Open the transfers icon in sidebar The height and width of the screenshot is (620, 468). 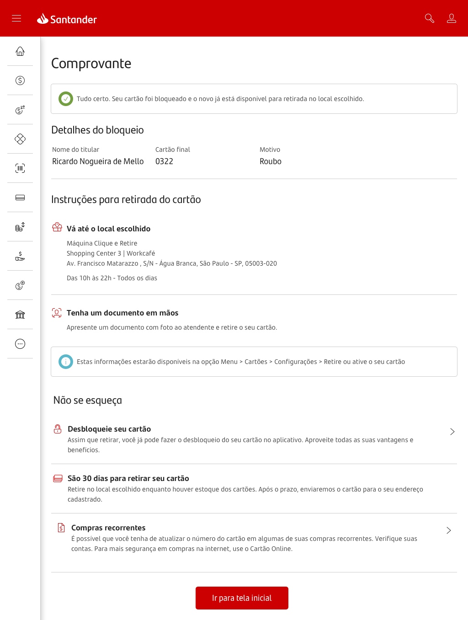pyautogui.click(x=20, y=110)
